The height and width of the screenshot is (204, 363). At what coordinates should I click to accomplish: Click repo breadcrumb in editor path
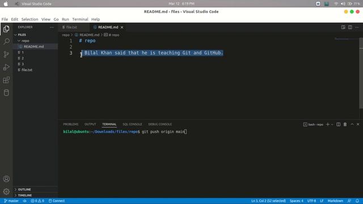coord(66,35)
